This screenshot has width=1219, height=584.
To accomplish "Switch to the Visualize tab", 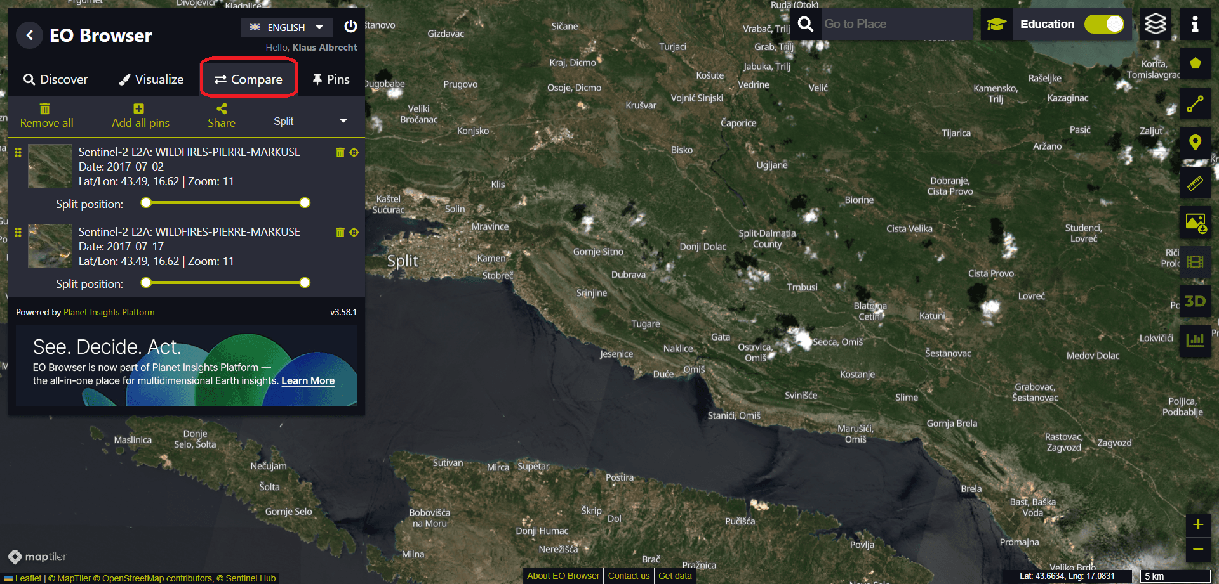I will pyautogui.click(x=151, y=79).
